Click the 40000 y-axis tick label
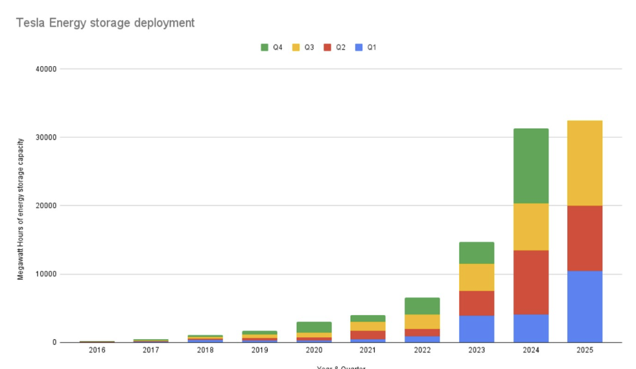Screen dimensions: 636x369 (x=47, y=69)
